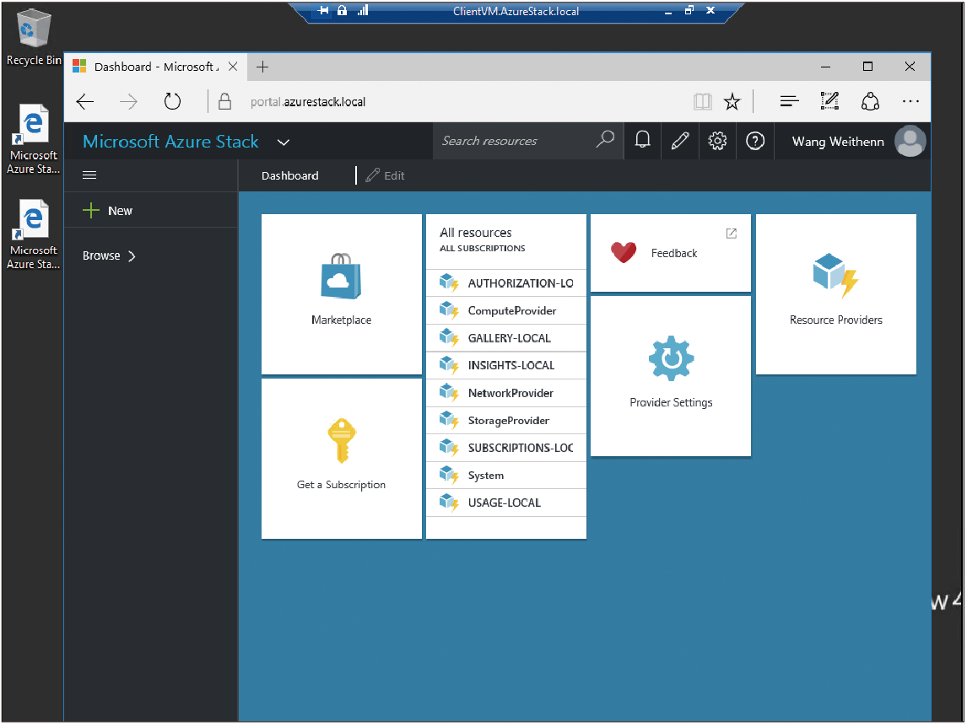The height and width of the screenshot is (726, 967).
Task: Open the StorageProvider resource row
Action: pyautogui.click(x=505, y=420)
